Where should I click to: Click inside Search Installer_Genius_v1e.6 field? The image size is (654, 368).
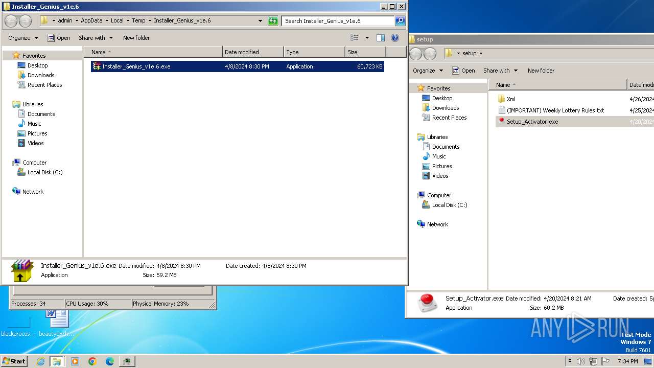(337, 21)
